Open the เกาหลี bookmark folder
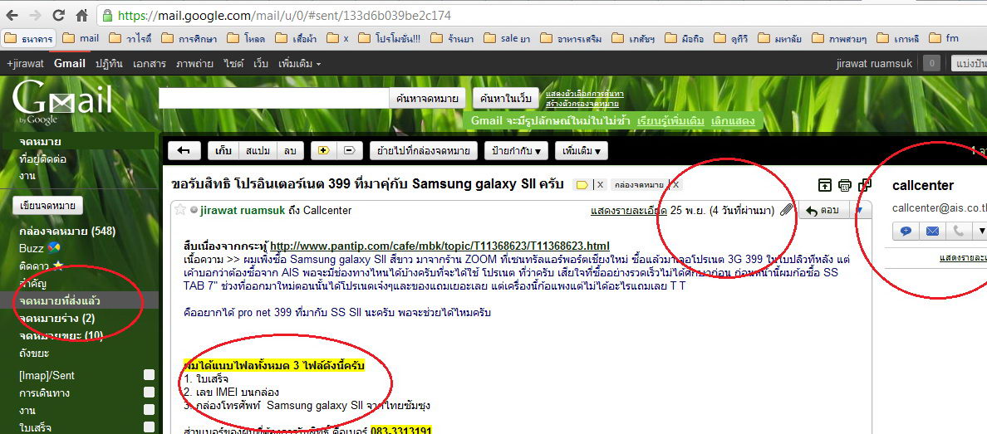 [899, 39]
